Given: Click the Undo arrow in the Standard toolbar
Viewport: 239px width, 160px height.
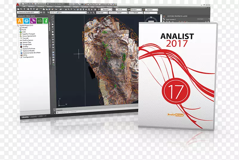Looking at the screenshot, I should tap(56, 10).
